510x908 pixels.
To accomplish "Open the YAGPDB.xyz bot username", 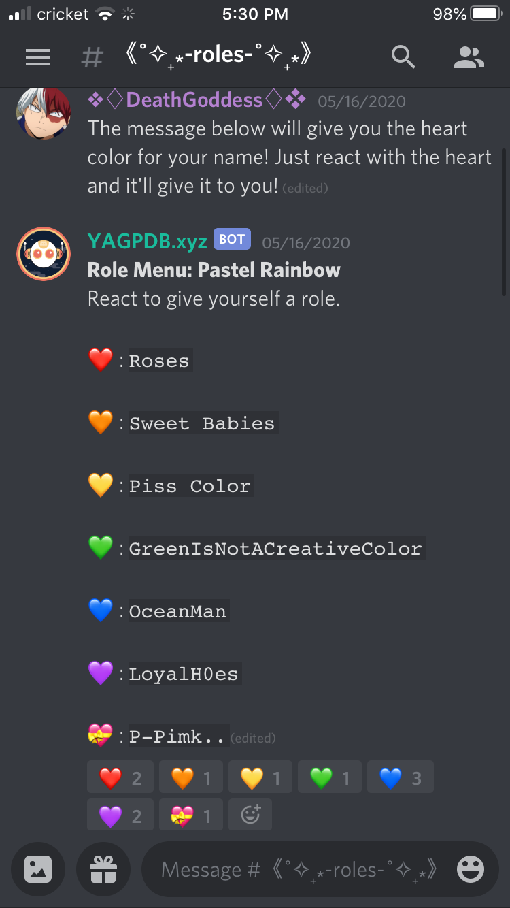I will pos(148,242).
